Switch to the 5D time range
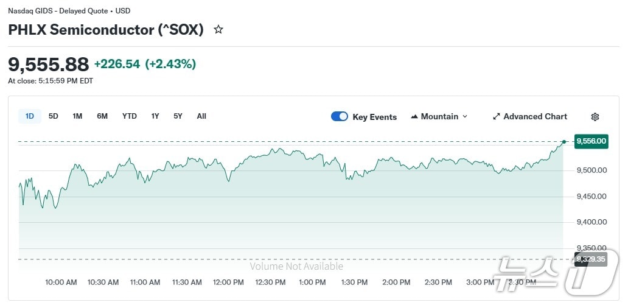Viewport: 628px width, 305px height. tap(54, 116)
